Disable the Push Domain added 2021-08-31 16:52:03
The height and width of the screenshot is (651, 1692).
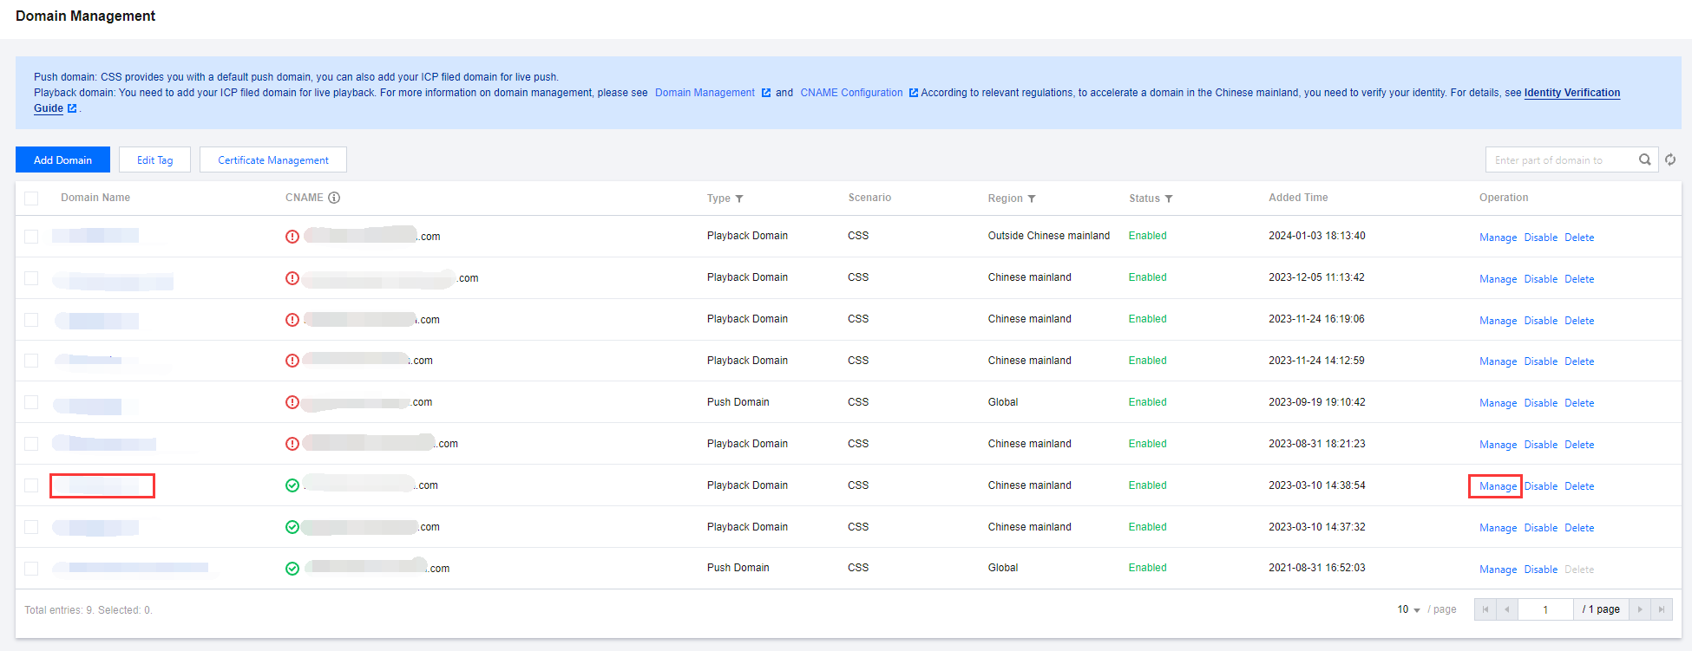1541,570
